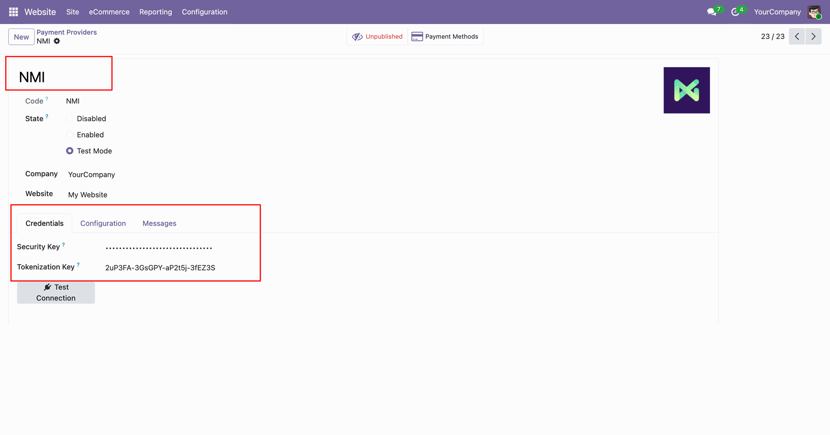Open the conversations chat icon

pos(712,12)
